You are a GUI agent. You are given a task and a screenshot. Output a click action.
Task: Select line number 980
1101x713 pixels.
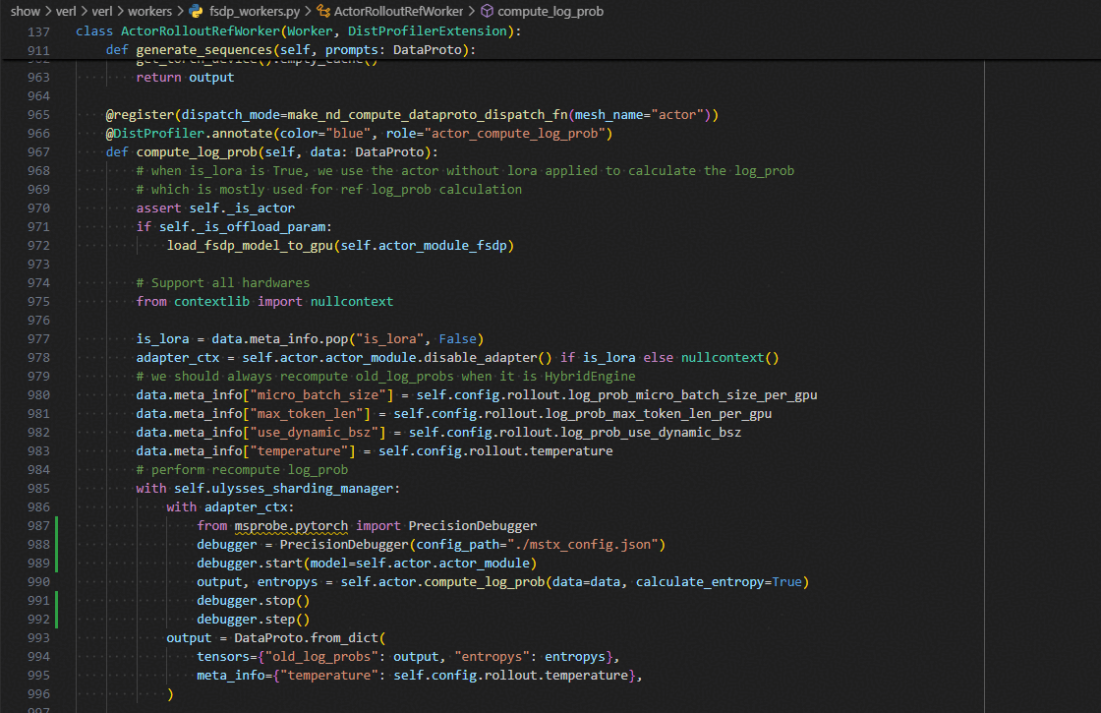pyautogui.click(x=38, y=394)
